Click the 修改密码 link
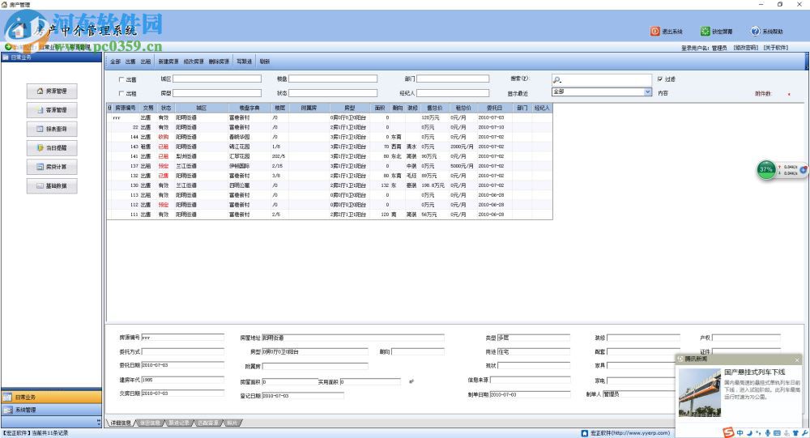The width and height of the screenshot is (810, 438). [746, 48]
